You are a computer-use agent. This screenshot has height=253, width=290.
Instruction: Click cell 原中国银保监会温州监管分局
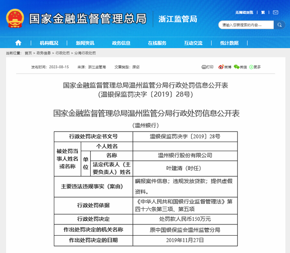[185, 230]
